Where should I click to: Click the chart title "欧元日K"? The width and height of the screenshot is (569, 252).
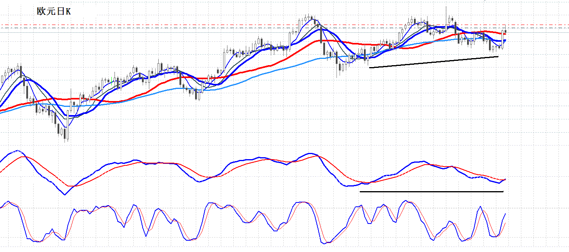(x=54, y=11)
